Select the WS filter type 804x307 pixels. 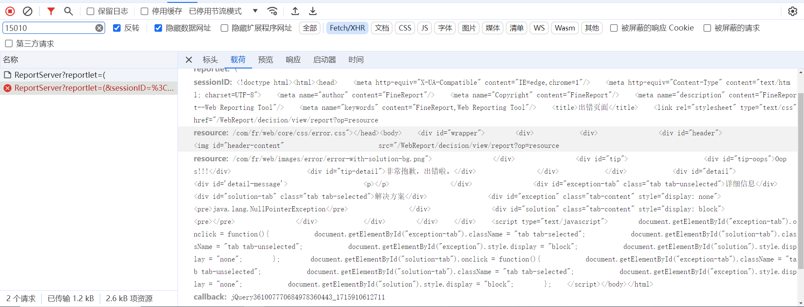[x=539, y=28]
